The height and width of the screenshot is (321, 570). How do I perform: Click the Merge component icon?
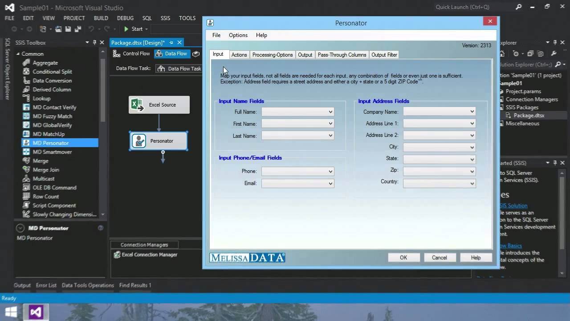click(x=26, y=161)
